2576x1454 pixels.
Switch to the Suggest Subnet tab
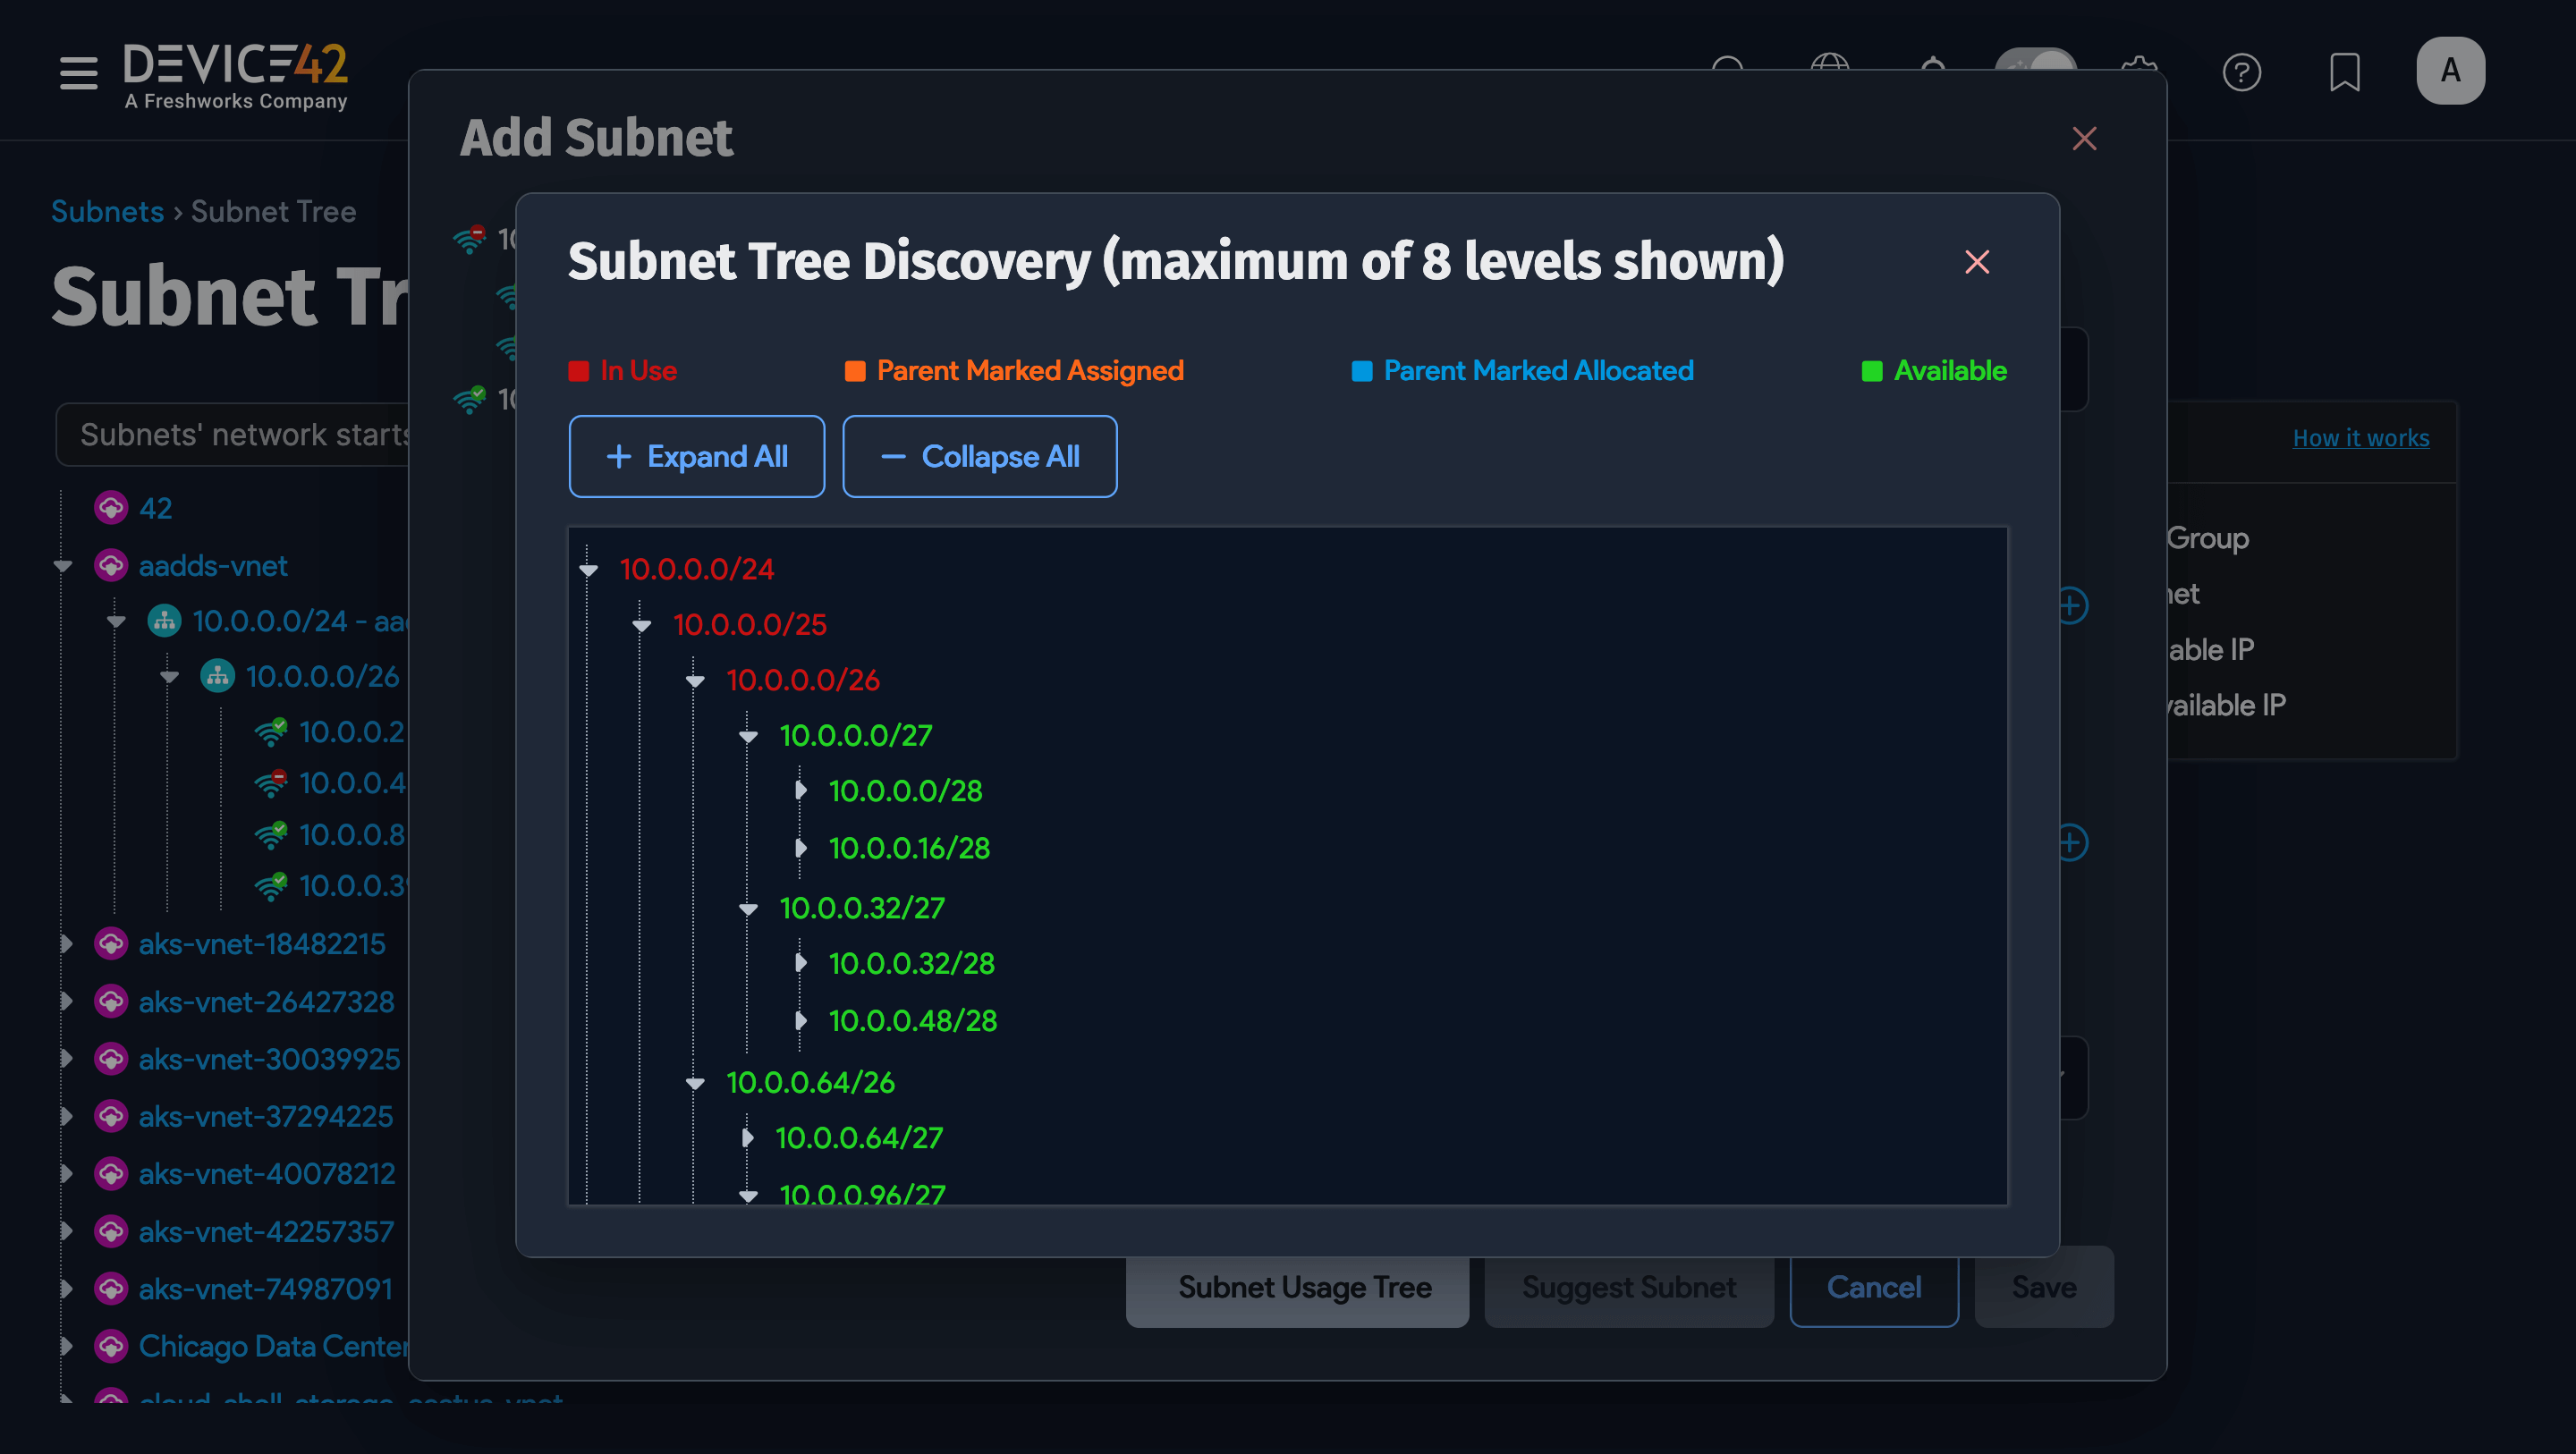point(1628,1287)
